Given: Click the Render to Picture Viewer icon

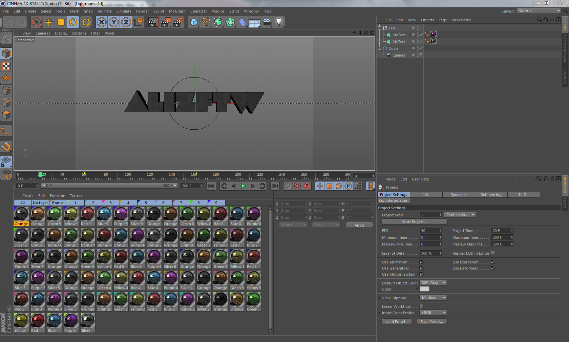Looking at the screenshot, I should pyautogui.click(x=165, y=22).
